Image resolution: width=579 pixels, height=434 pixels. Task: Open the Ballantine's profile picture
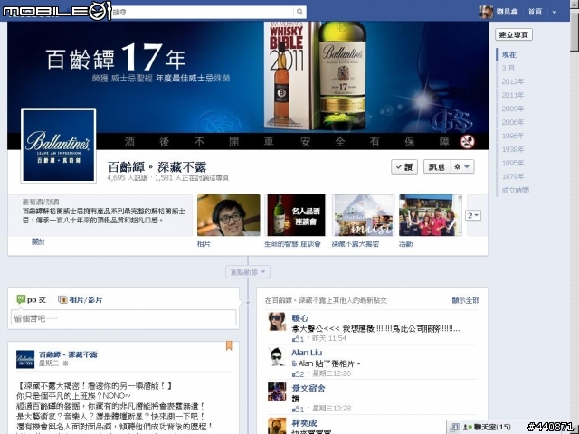tap(58, 146)
